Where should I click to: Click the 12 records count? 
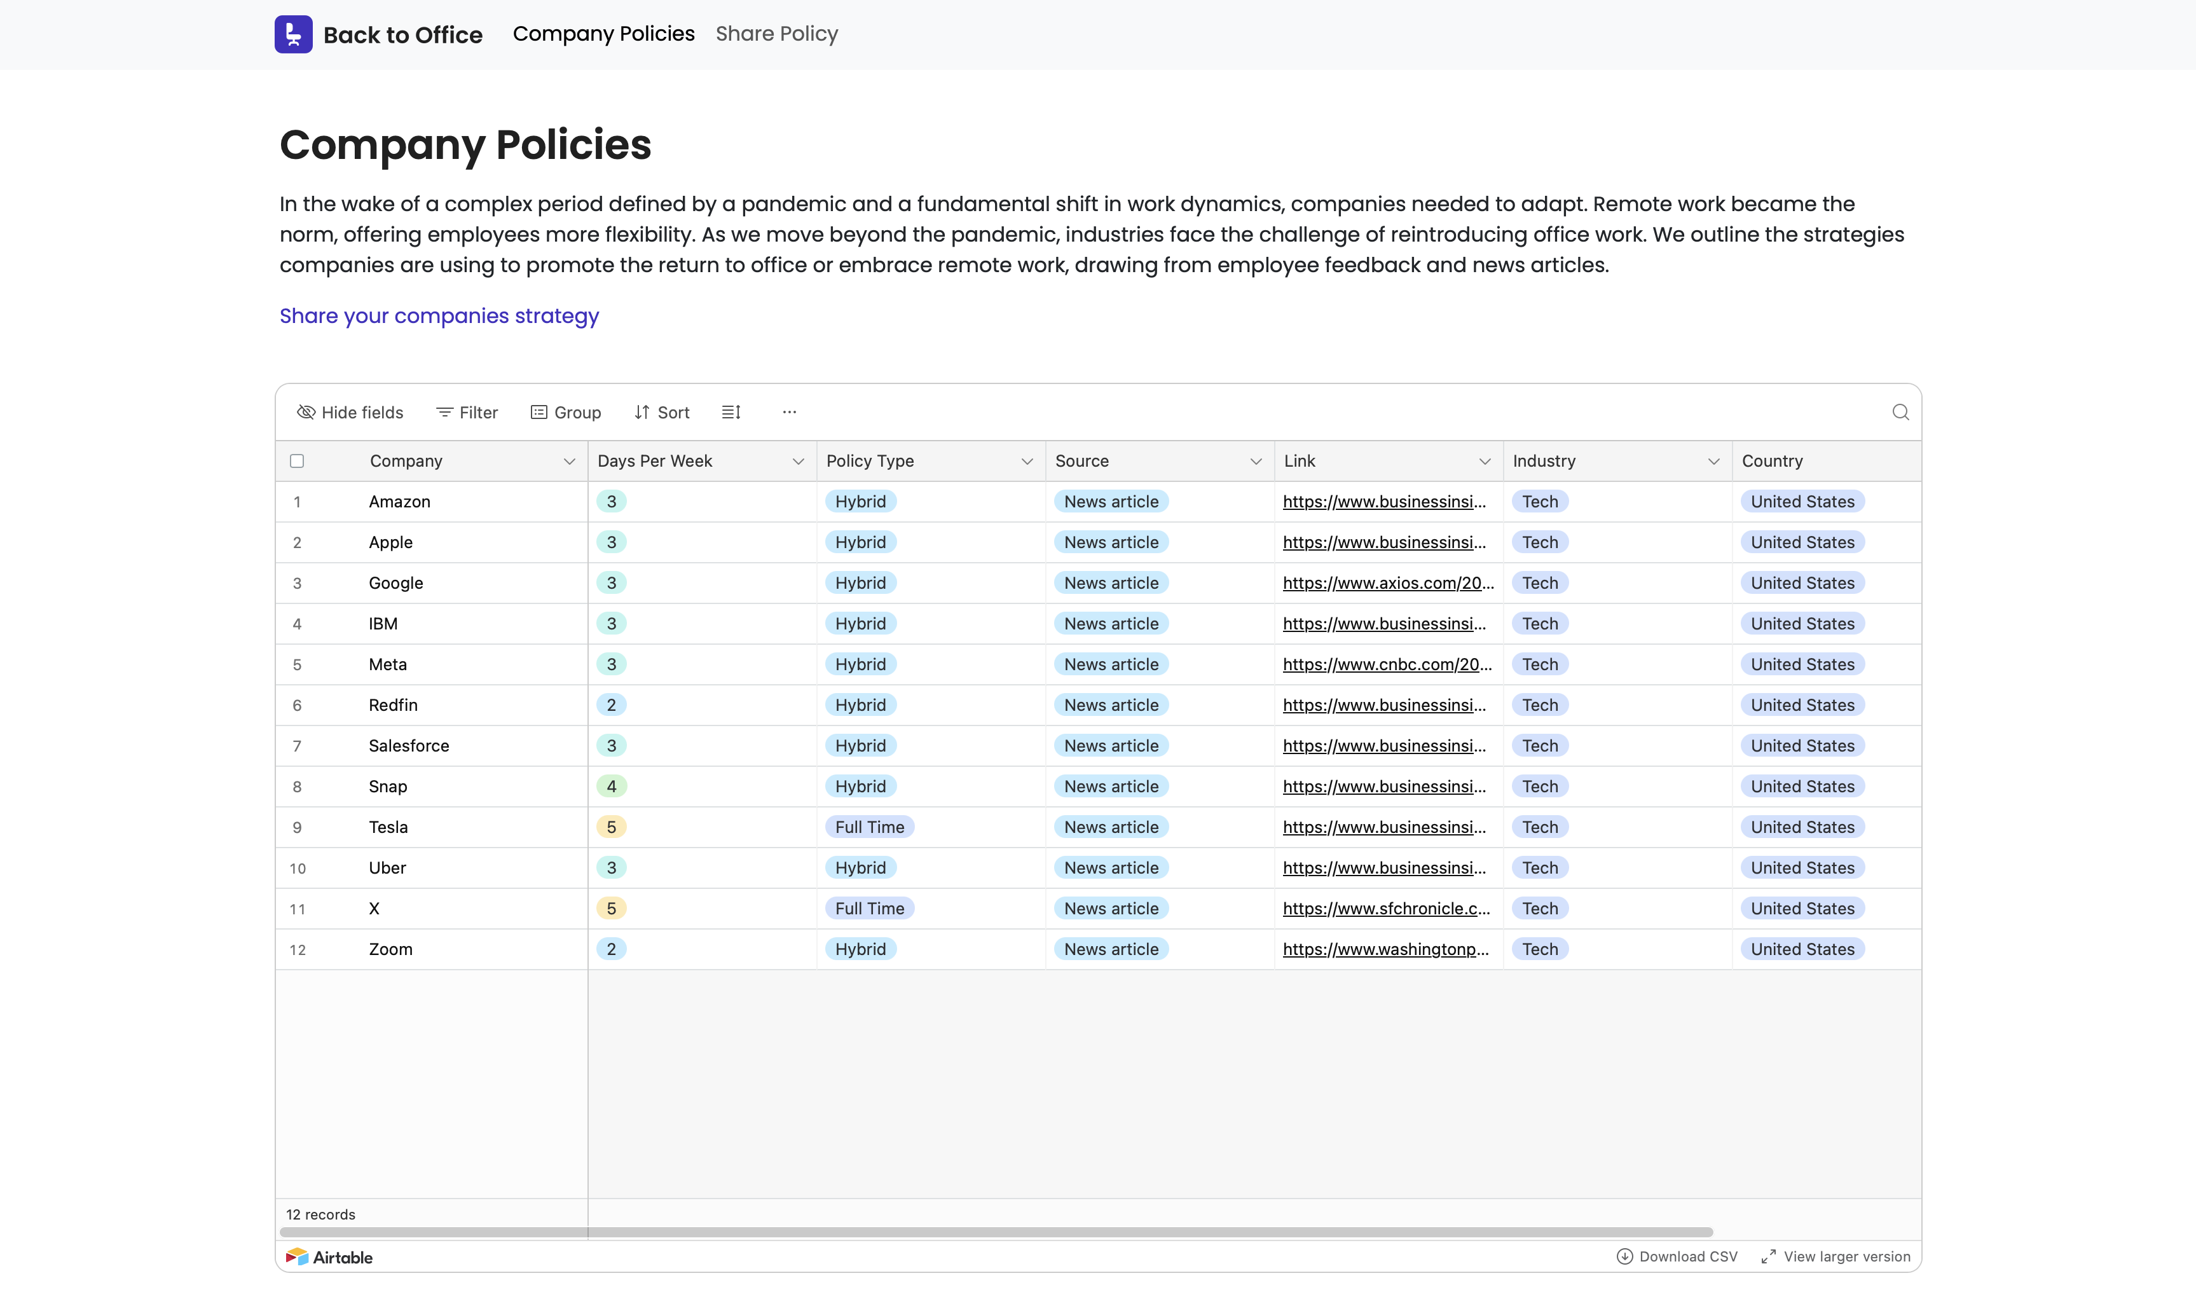(320, 1214)
